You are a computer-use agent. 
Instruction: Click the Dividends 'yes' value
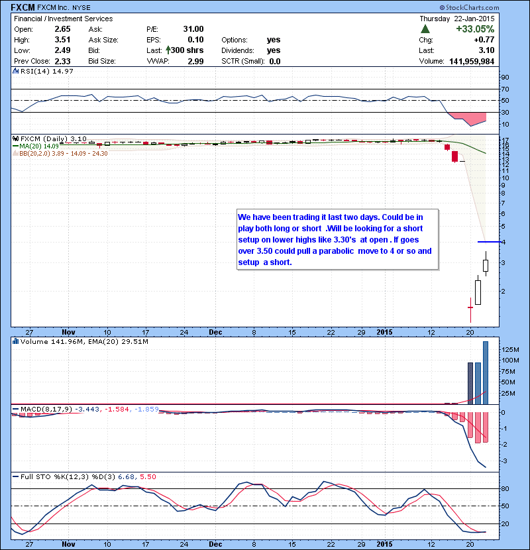pyautogui.click(x=273, y=50)
